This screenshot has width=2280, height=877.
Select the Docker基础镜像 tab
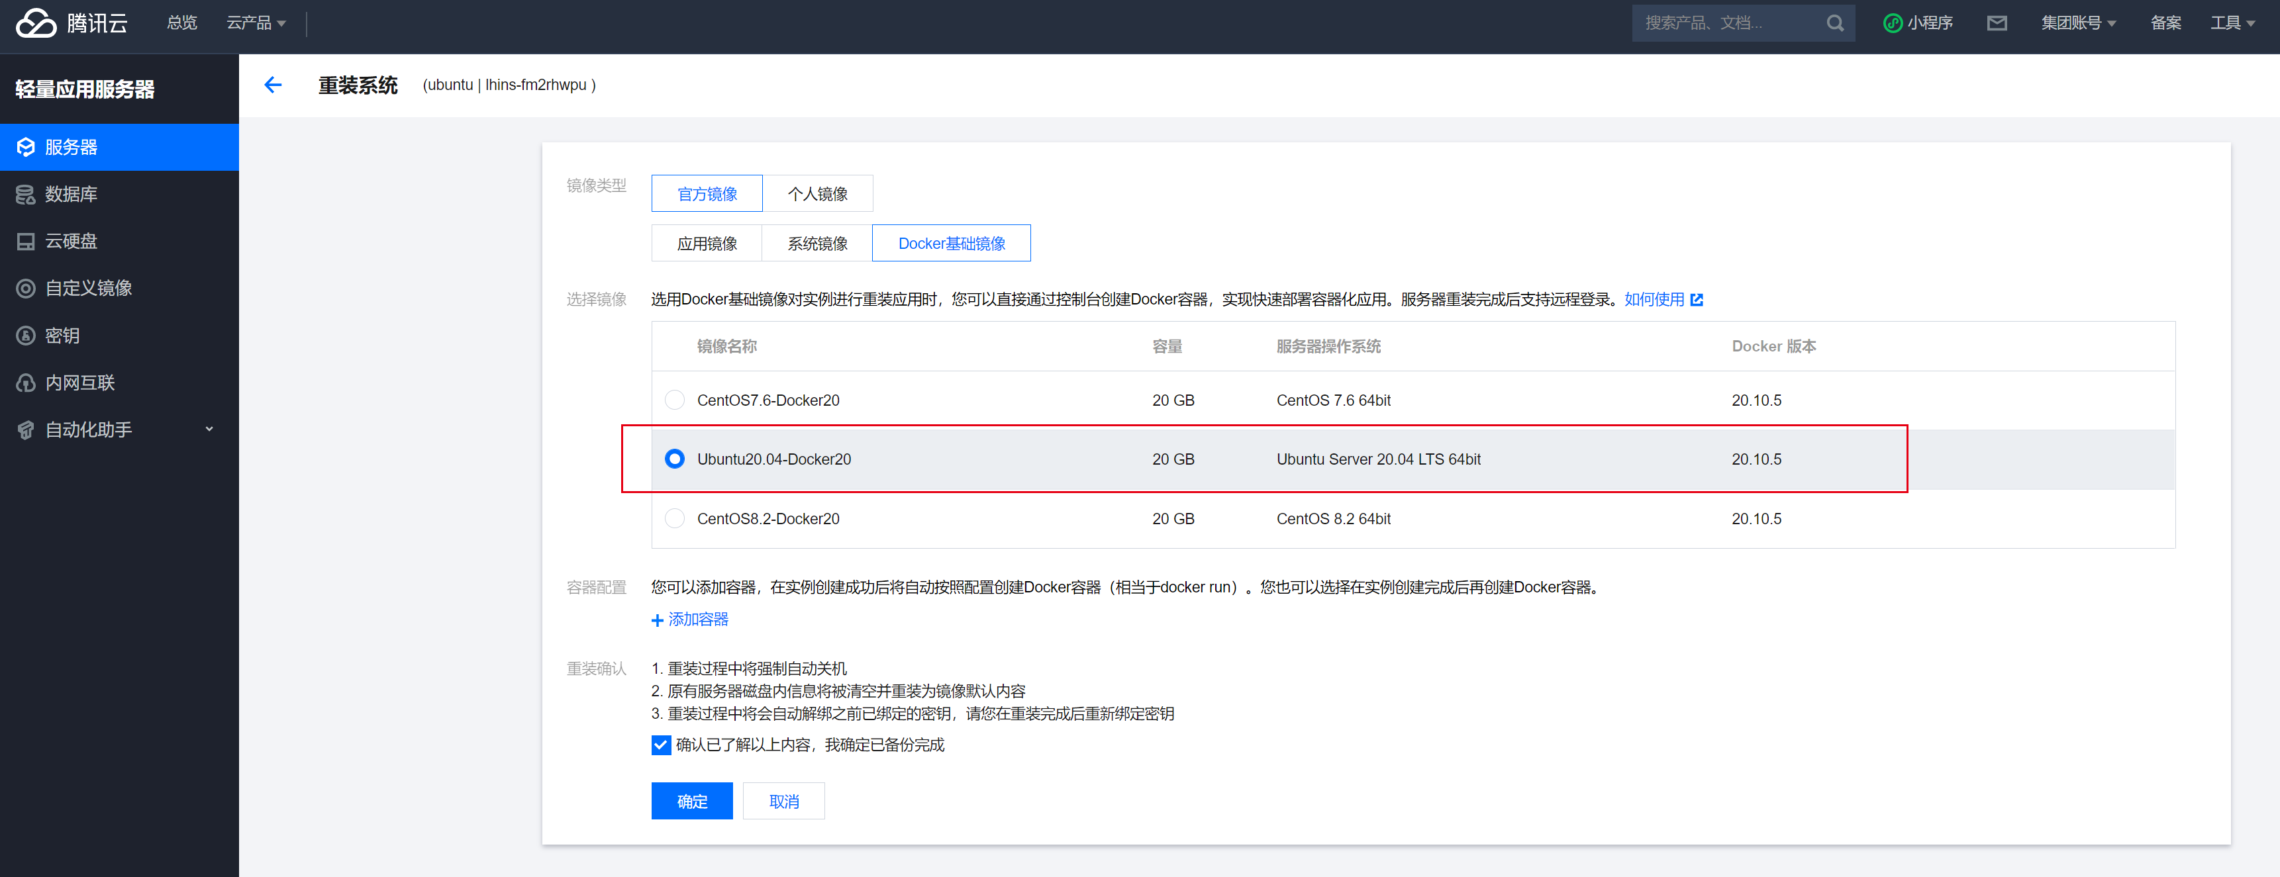pos(952,242)
